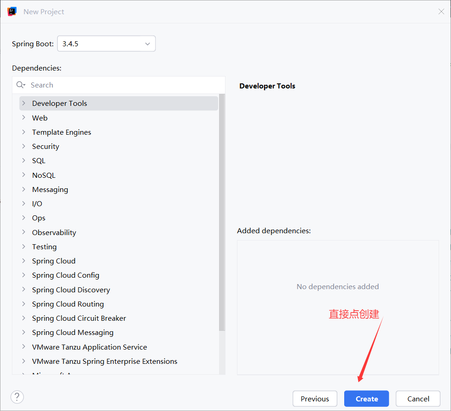Select VMware Tanzu Spring Enterprise Extensions row
This screenshot has height=411, width=451.
pos(119,361)
